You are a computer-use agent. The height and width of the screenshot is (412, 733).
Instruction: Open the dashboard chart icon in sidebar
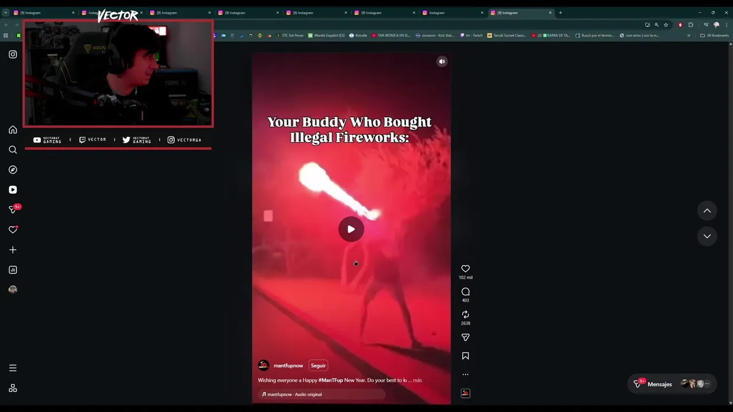coord(13,270)
